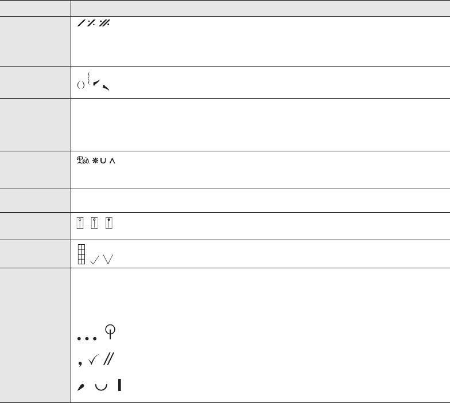
Task: Pick the box symbol with filled circle
Action: 109,223
